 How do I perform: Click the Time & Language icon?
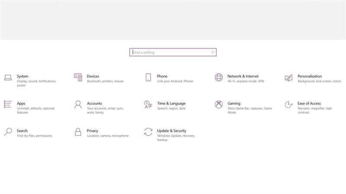pyautogui.click(x=148, y=104)
